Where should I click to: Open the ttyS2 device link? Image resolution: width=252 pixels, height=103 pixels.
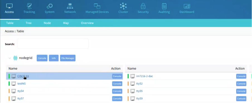pyautogui.click(x=139, y=84)
